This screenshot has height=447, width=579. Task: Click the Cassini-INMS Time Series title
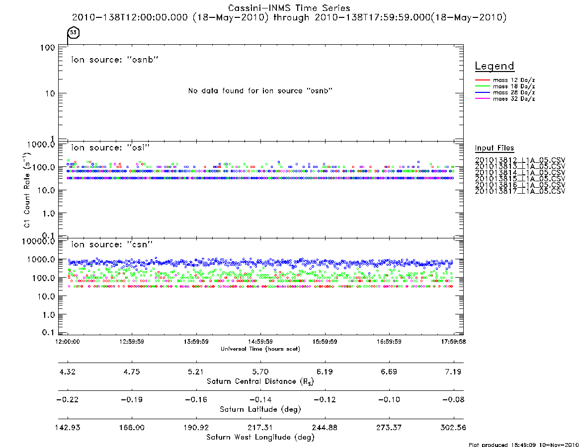click(x=289, y=8)
